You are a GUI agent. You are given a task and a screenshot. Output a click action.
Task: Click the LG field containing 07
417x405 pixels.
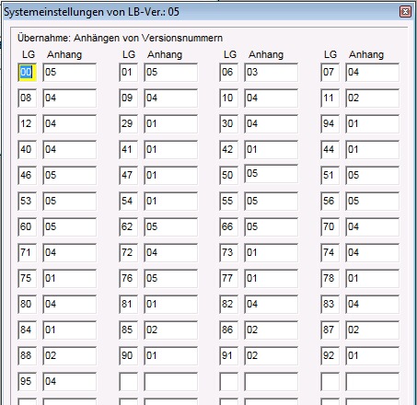(x=330, y=73)
